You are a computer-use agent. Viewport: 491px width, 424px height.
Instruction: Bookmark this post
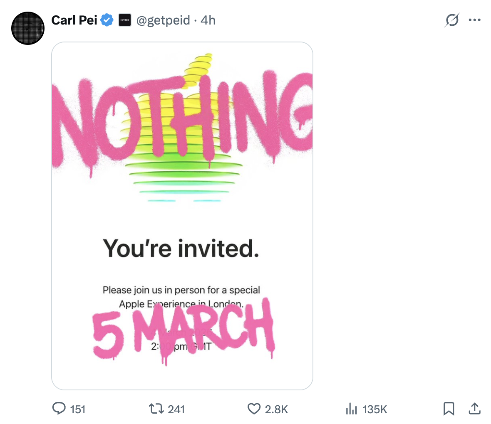[449, 409]
